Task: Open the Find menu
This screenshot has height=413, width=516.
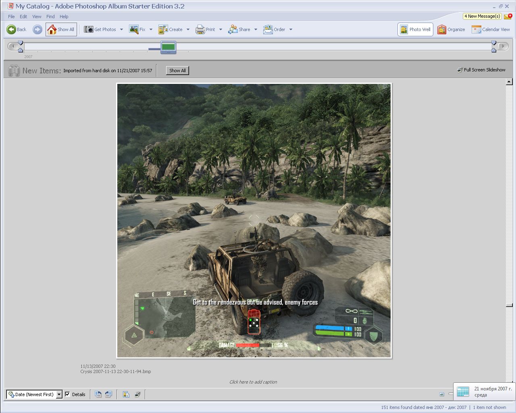Action: (x=50, y=17)
